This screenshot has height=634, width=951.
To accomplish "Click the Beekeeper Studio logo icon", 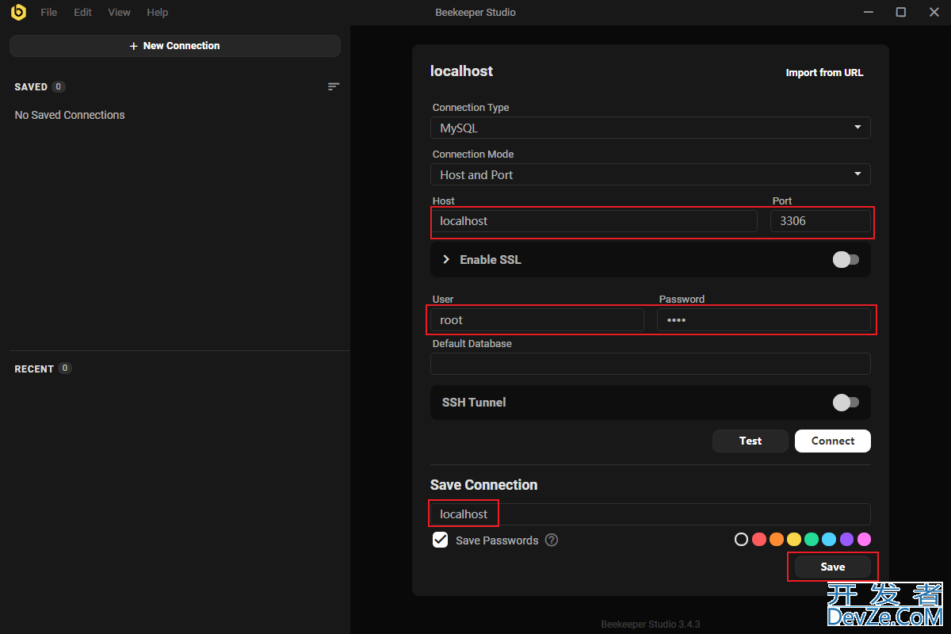I will 18,13.
